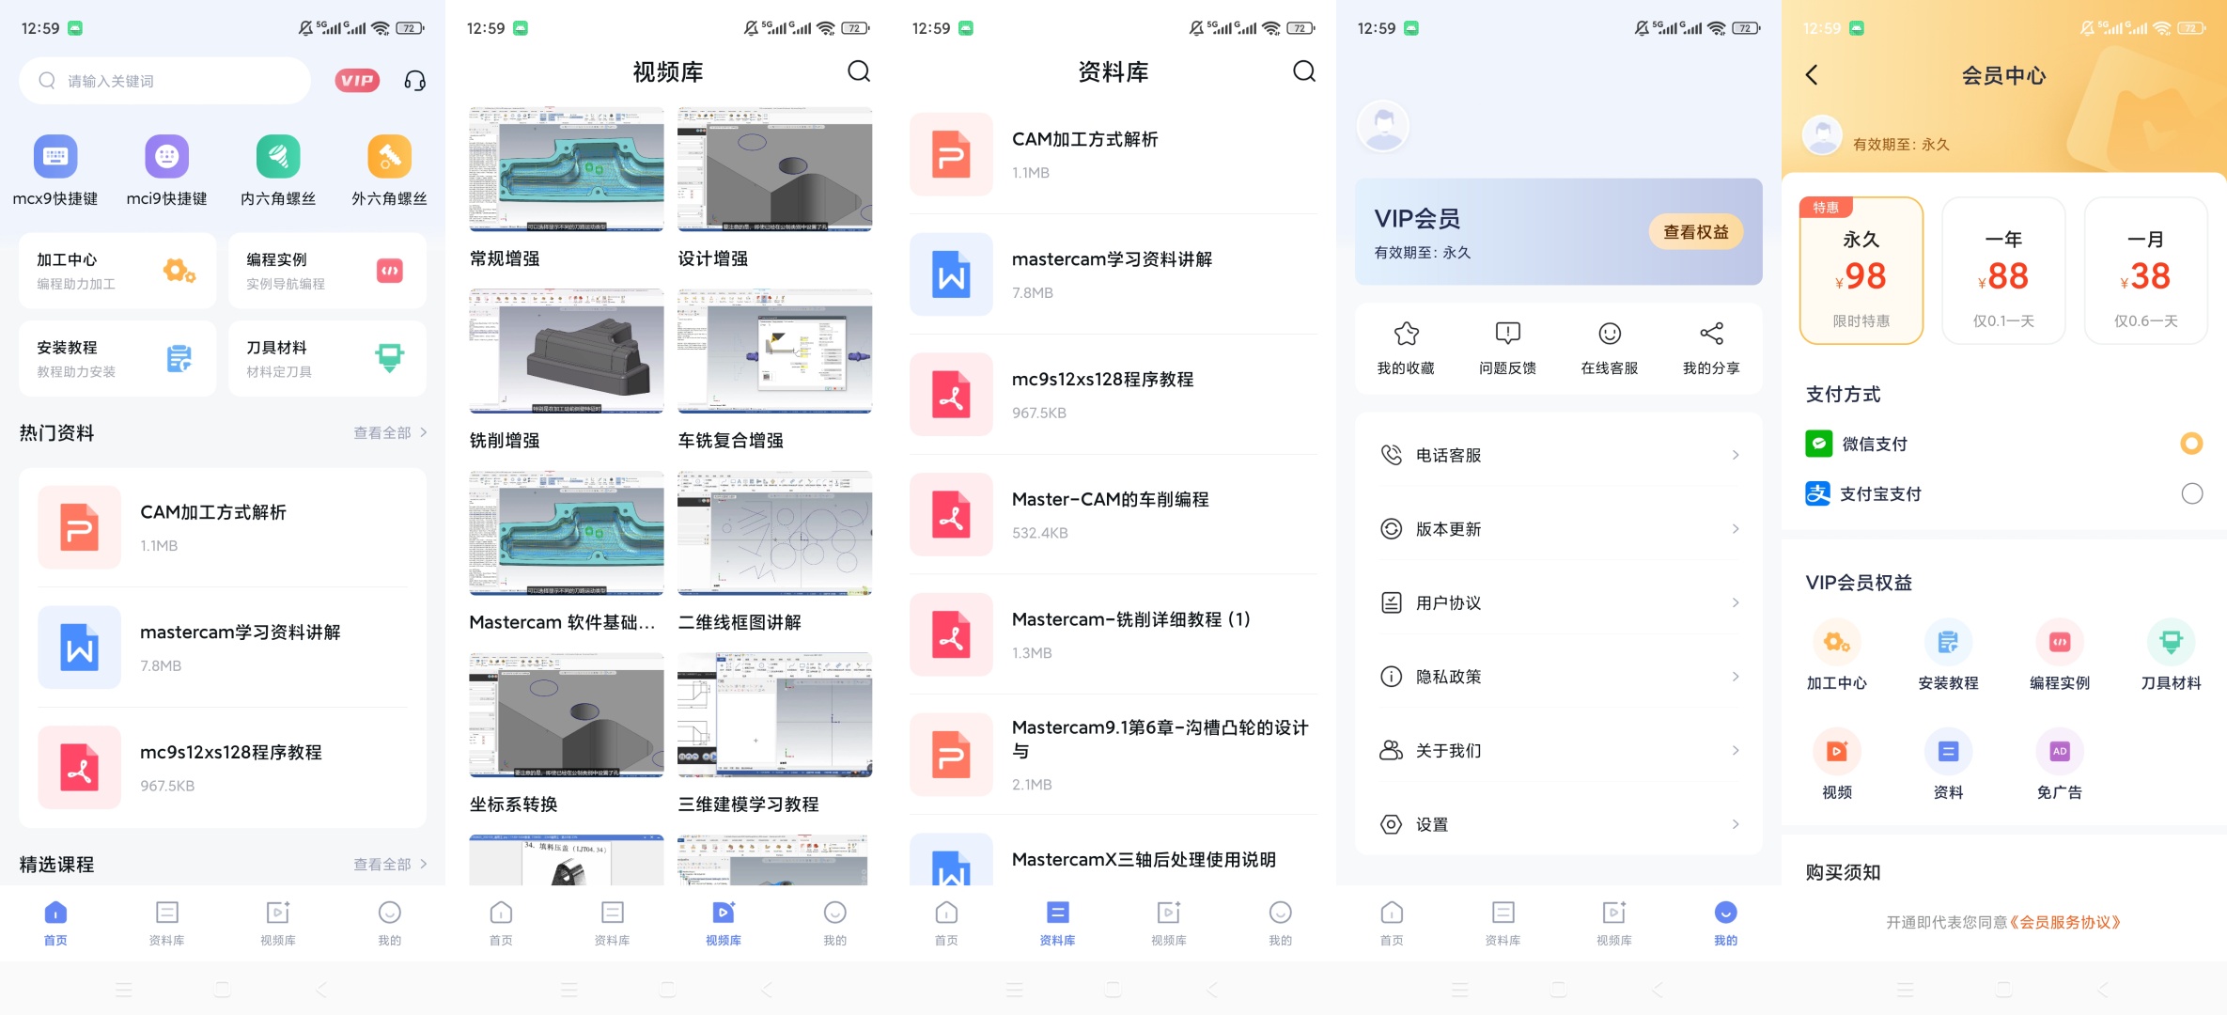Open customer service headset icon

(x=414, y=81)
